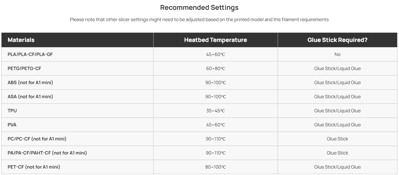Select the Glue Stick cell in PC/PC-CF row
Image resolution: width=399 pixels, height=175 pixels.
(337, 139)
